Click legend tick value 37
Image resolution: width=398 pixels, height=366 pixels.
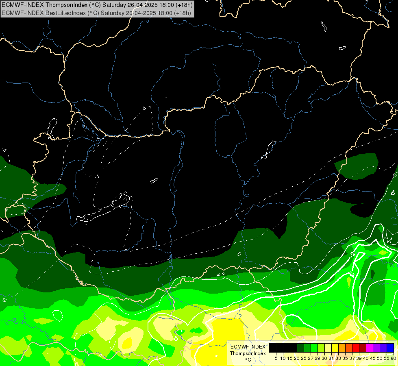[x=352, y=358]
